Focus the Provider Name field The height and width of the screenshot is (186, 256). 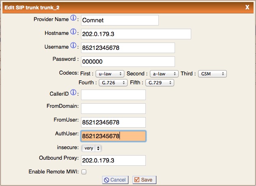[119, 20]
